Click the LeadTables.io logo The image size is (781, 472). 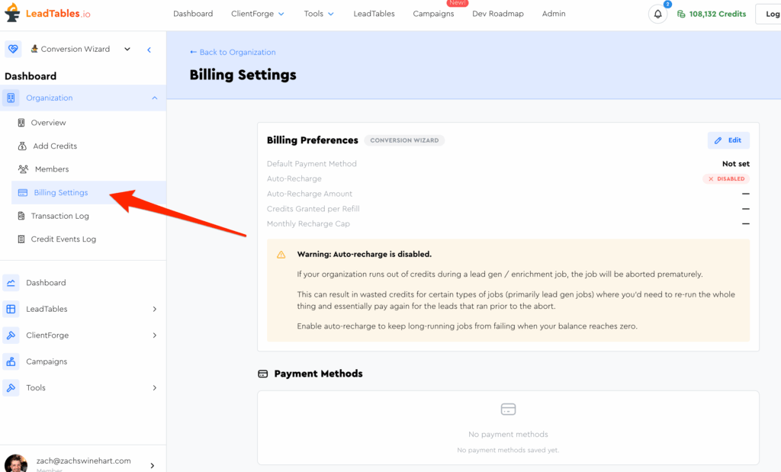tap(48, 14)
